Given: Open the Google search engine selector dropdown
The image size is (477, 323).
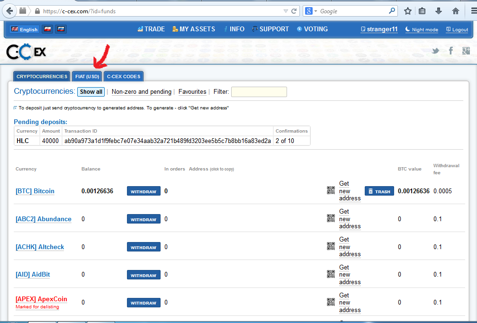Looking at the screenshot, I should pyautogui.click(x=311, y=11).
